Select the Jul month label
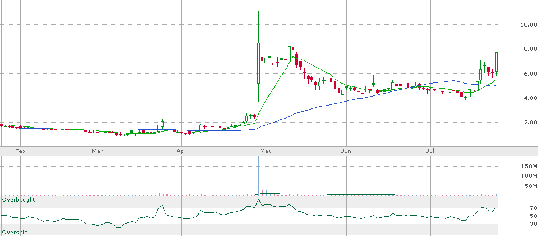538x236 pixels. click(x=430, y=151)
